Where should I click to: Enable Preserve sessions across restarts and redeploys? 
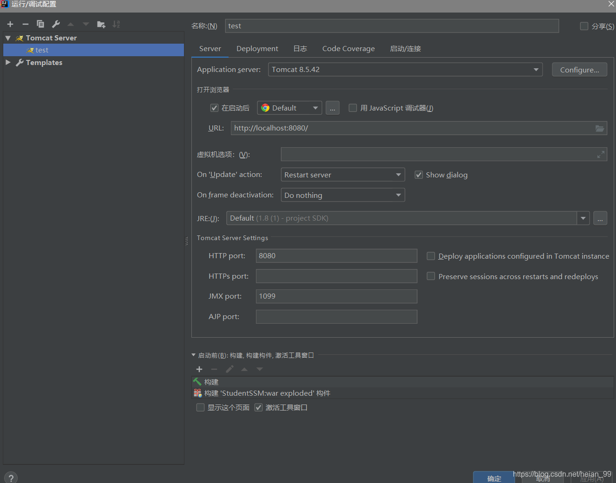click(x=431, y=276)
